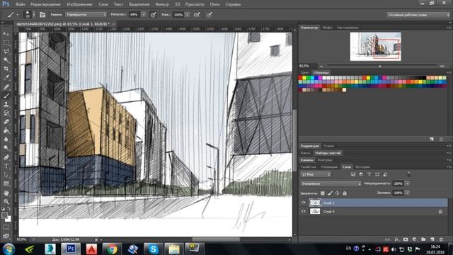
Task: Select the Eyedropper tool
Action: 6,77
